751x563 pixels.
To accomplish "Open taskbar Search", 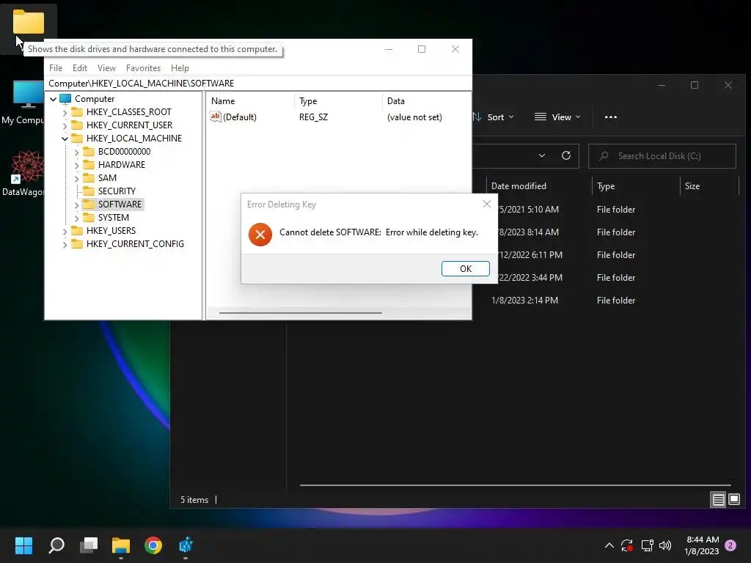I will click(x=56, y=545).
